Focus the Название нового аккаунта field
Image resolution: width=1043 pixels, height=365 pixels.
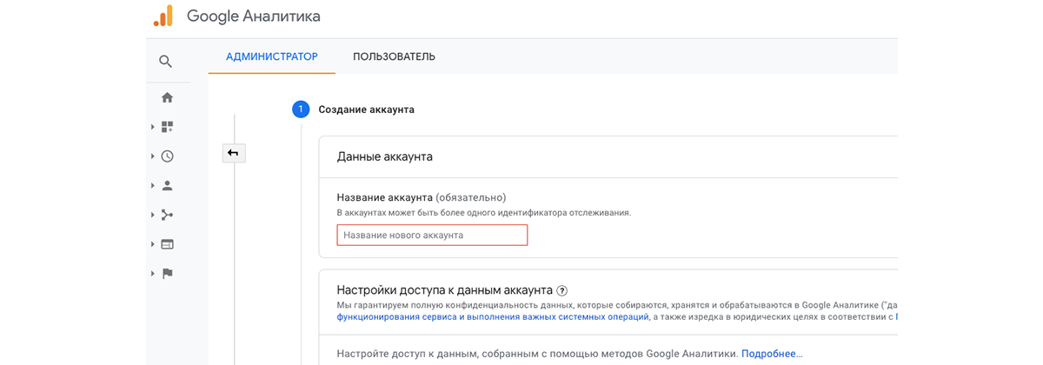pos(432,235)
